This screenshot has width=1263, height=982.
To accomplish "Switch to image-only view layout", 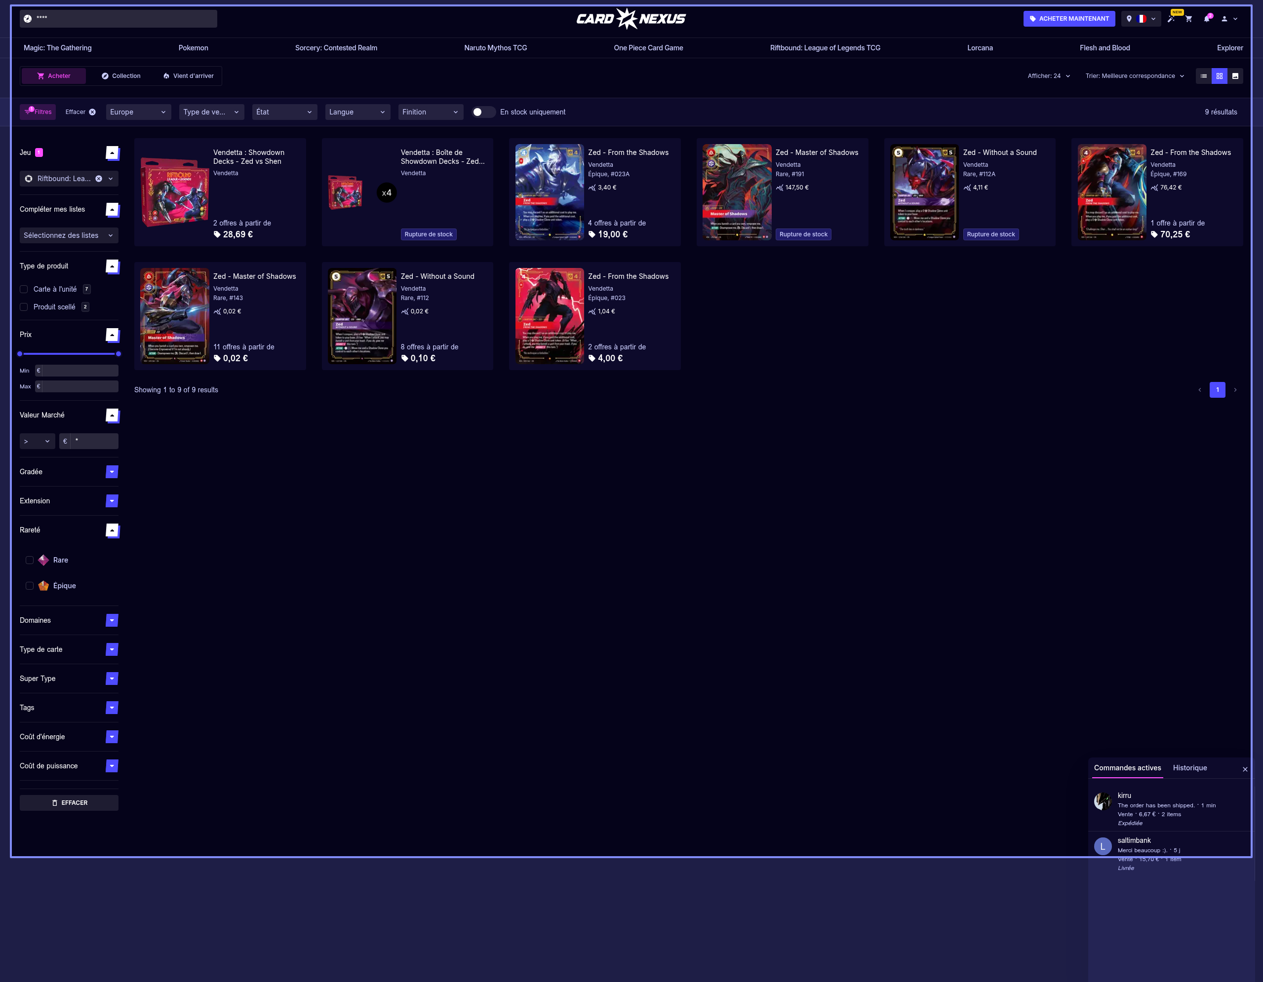I will click(1235, 76).
